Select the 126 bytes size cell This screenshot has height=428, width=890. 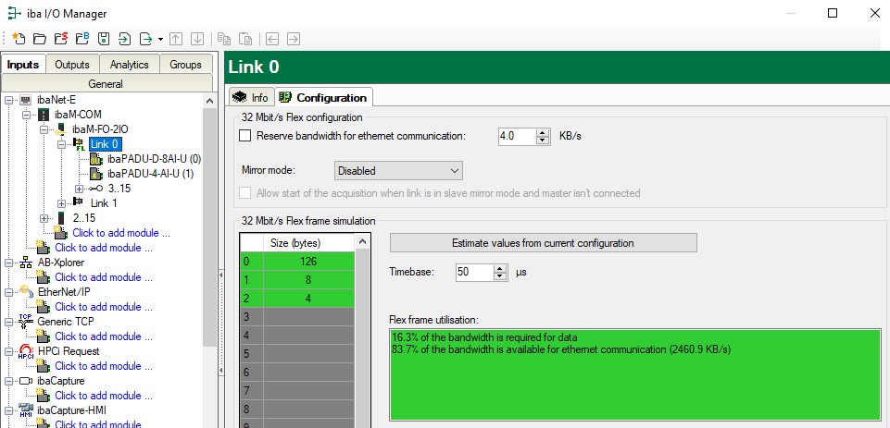pyautogui.click(x=308, y=262)
